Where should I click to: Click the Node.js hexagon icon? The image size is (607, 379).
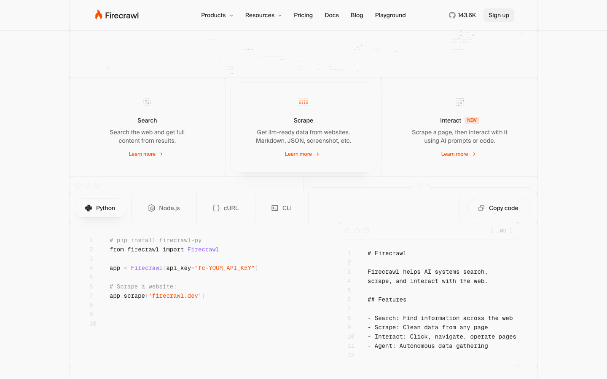[151, 208]
